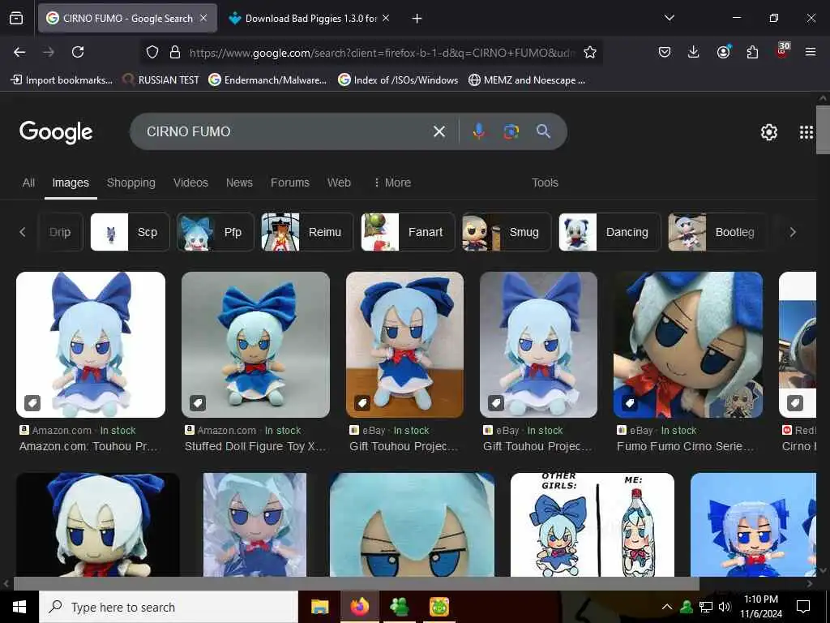Open Google quick settings gear

[768, 132]
